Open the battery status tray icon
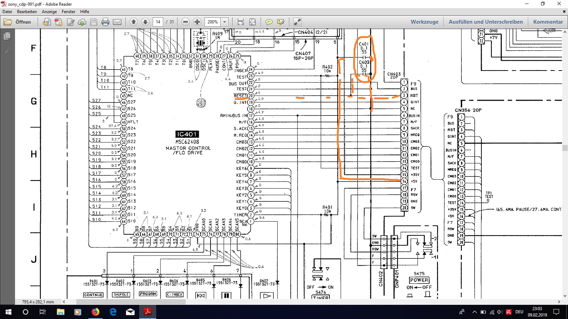Screen dimensions: 568x319 483,312
